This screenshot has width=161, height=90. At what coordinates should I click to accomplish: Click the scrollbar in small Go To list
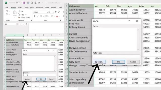[55, 63]
